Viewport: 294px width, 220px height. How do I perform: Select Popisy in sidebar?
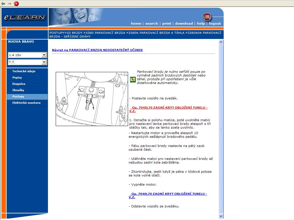tap(17, 78)
